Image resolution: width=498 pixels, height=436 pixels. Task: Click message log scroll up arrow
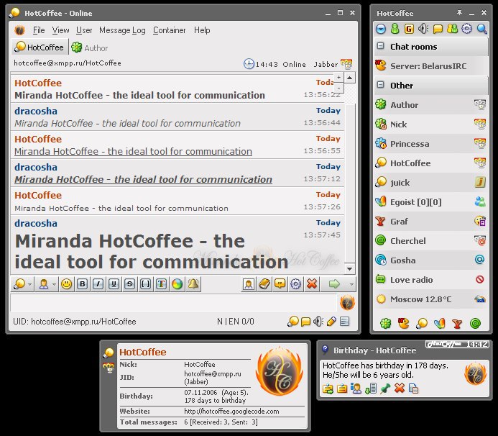350,78
